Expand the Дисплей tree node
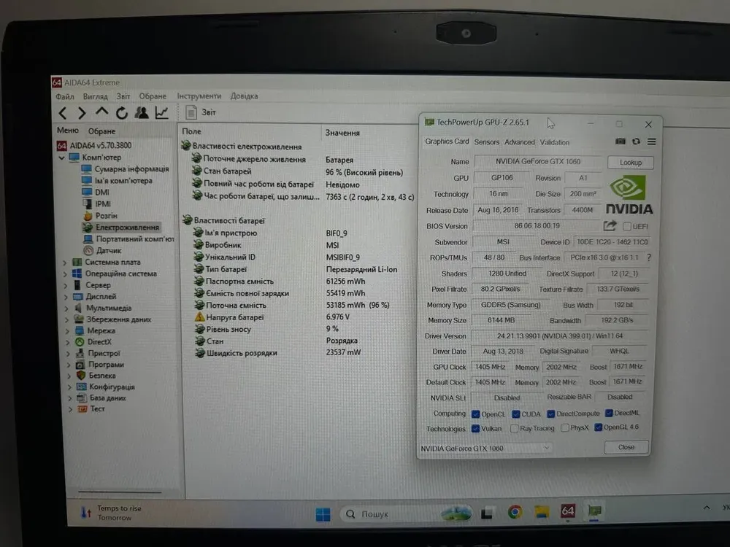 click(x=66, y=297)
